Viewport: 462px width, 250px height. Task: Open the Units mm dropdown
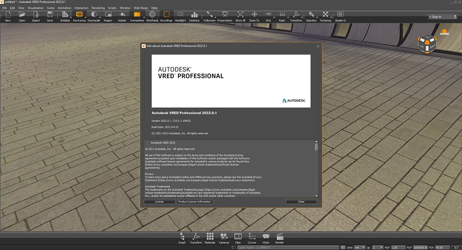coord(360,248)
